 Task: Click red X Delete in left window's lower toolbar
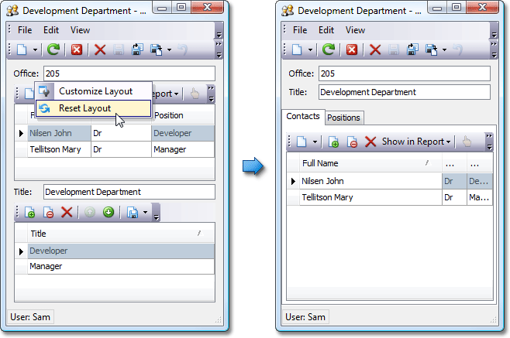(x=67, y=213)
